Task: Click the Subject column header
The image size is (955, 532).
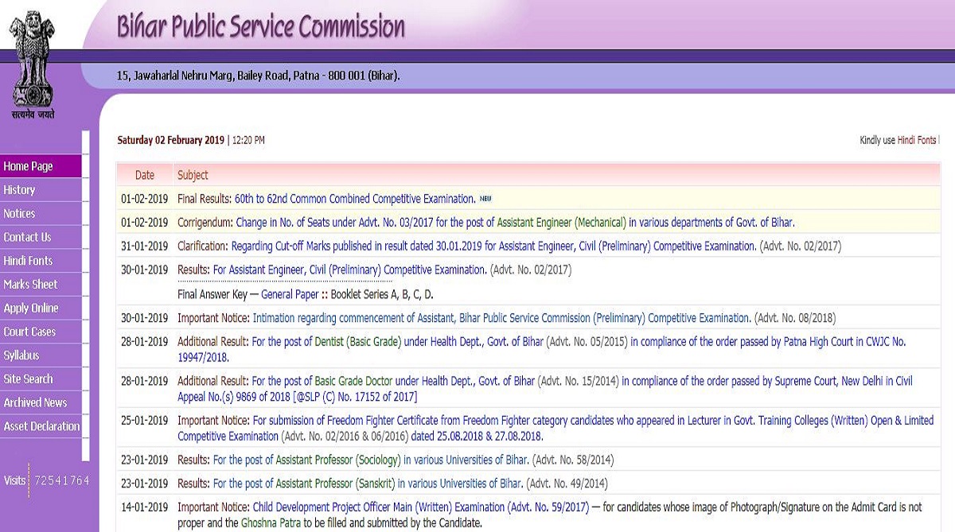Action: (193, 175)
